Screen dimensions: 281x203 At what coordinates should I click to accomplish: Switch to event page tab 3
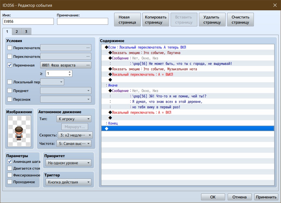click(26, 31)
